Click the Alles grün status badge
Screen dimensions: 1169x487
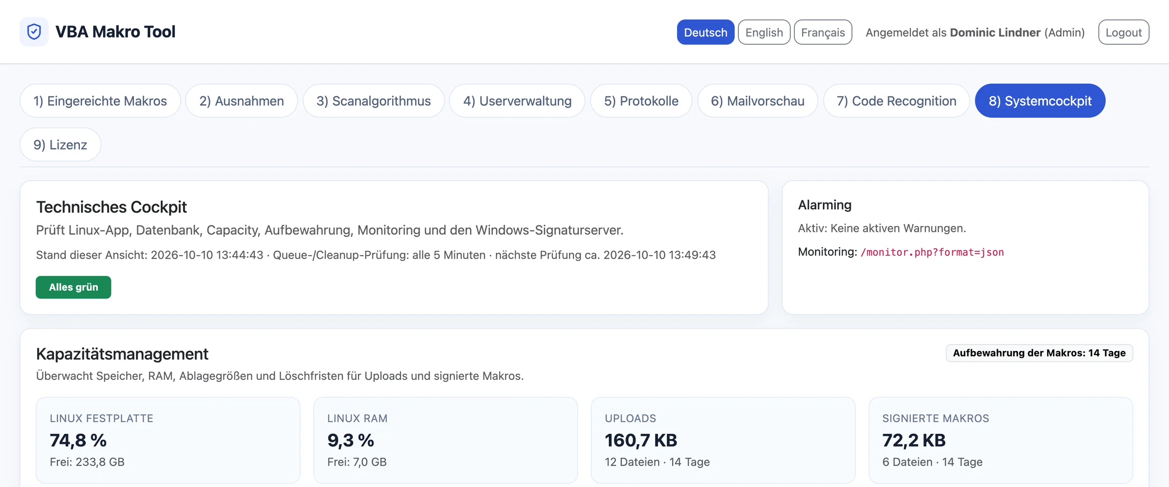(x=74, y=287)
